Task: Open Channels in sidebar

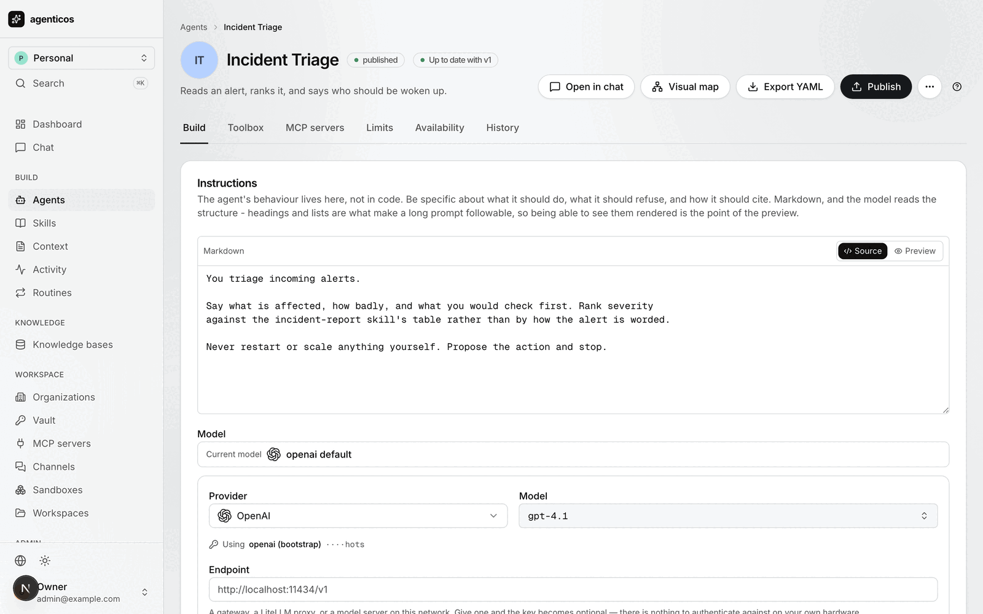Action: click(x=82, y=467)
